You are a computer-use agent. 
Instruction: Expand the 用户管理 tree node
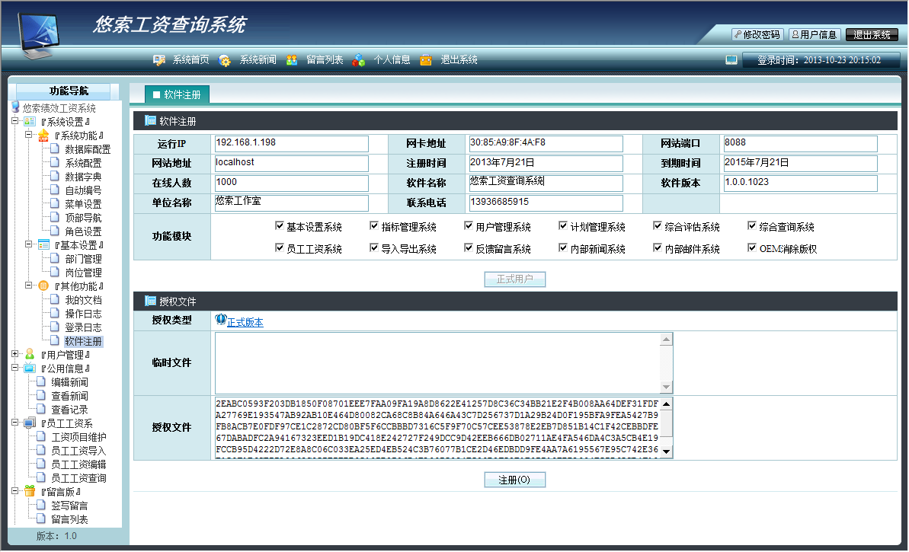[15, 354]
